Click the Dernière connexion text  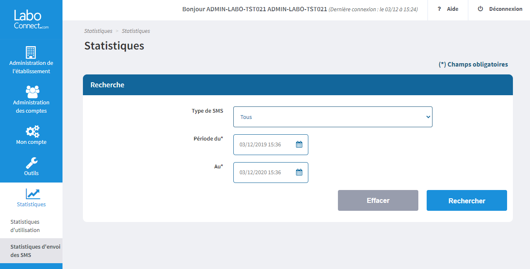pyautogui.click(x=373, y=10)
